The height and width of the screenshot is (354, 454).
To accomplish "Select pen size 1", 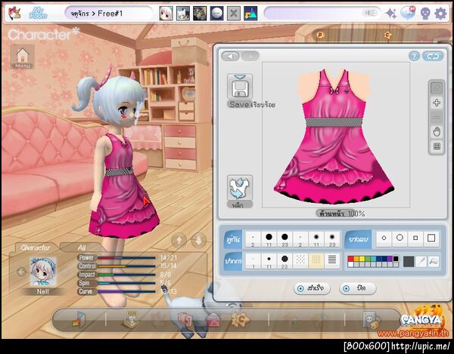I will tap(253, 261).
